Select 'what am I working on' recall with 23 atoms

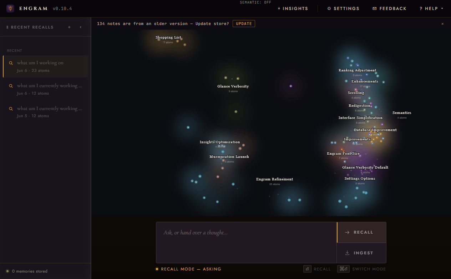click(46, 66)
